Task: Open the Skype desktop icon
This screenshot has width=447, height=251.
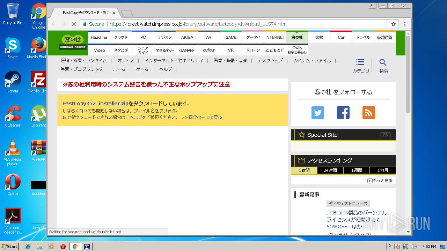Action: [13, 48]
